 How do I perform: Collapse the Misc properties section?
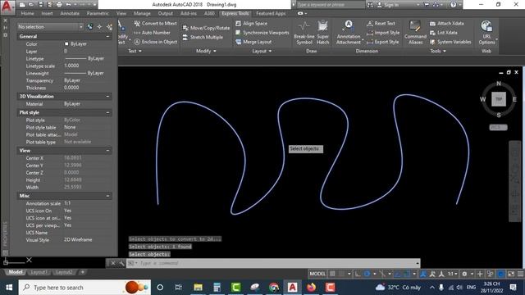click(107, 196)
